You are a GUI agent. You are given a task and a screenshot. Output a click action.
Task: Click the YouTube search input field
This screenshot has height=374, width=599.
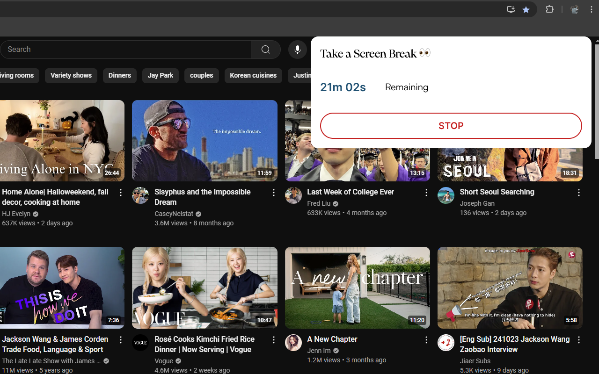coord(126,50)
